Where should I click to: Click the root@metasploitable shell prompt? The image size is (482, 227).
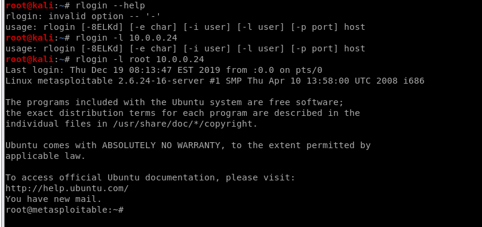pos(65,210)
